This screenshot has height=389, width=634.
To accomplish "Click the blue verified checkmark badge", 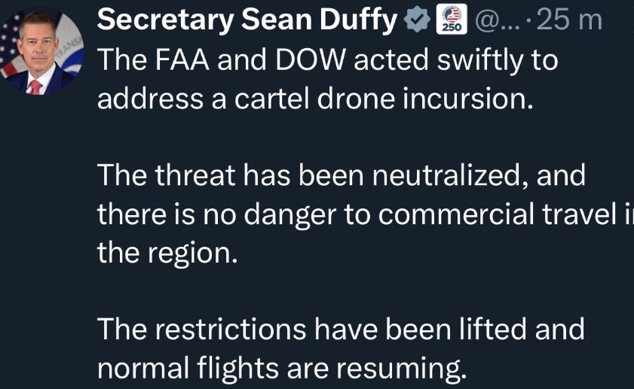I will [418, 21].
